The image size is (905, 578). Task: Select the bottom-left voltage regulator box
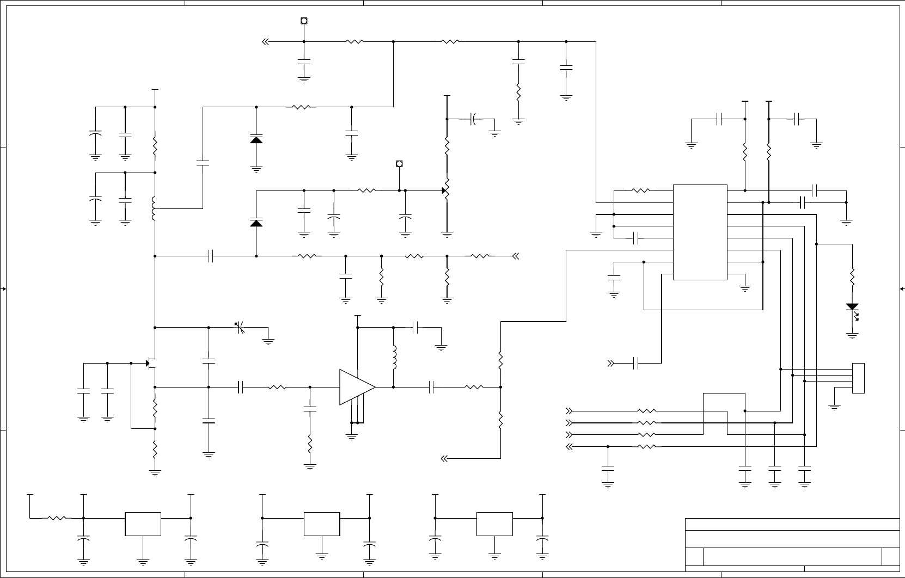tap(143, 524)
